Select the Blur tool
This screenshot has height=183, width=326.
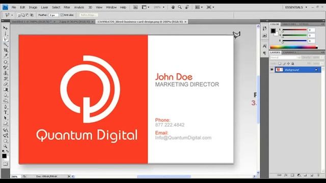[6, 96]
